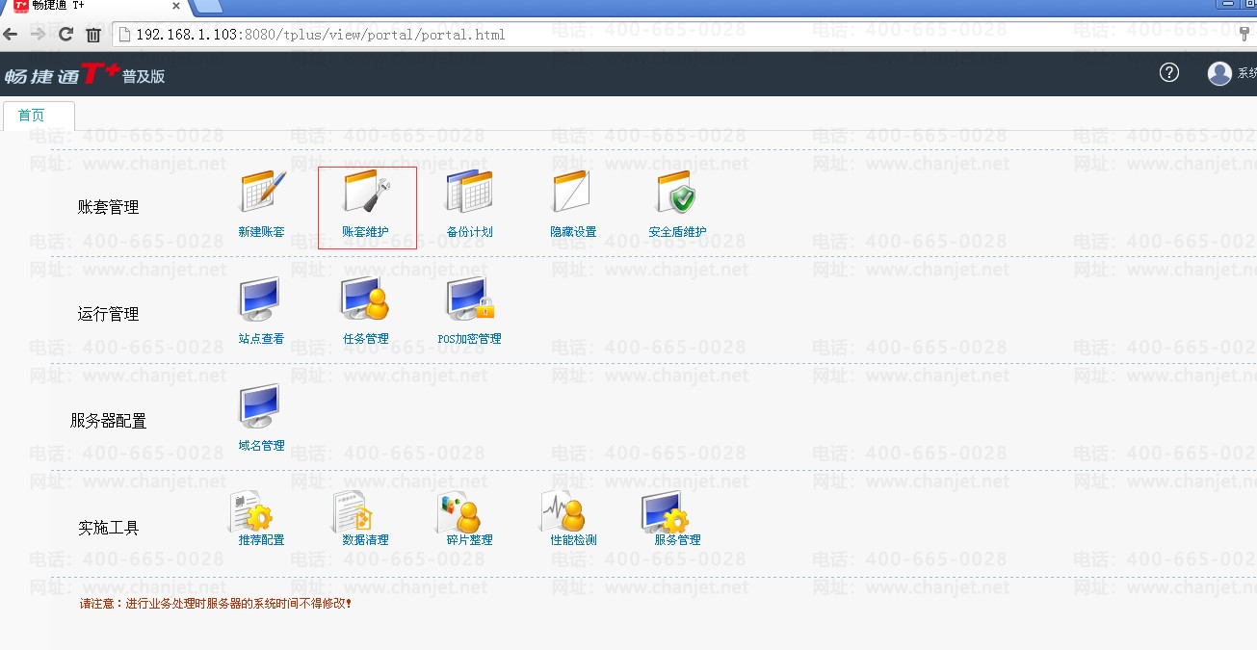
Task: Click the help question mark icon
Action: (1169, 72)
